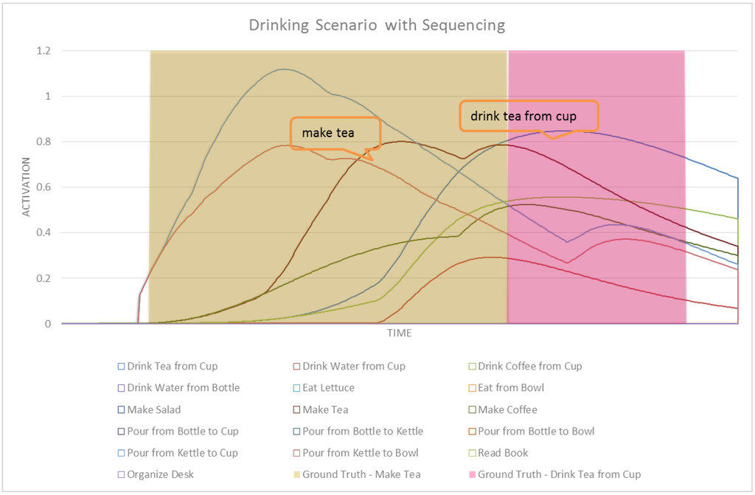This screenshot has width=755, height=495.
Task: Click the TIME horizontal axis title
Action: click(400, 333)
